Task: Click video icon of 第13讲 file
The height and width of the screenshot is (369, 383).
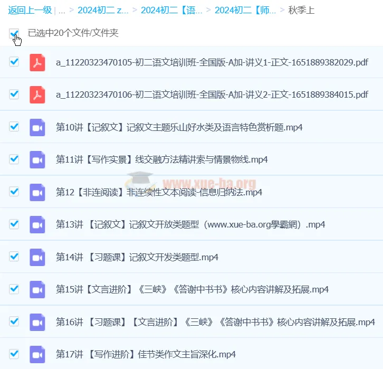Action: (x=37, y=224)
